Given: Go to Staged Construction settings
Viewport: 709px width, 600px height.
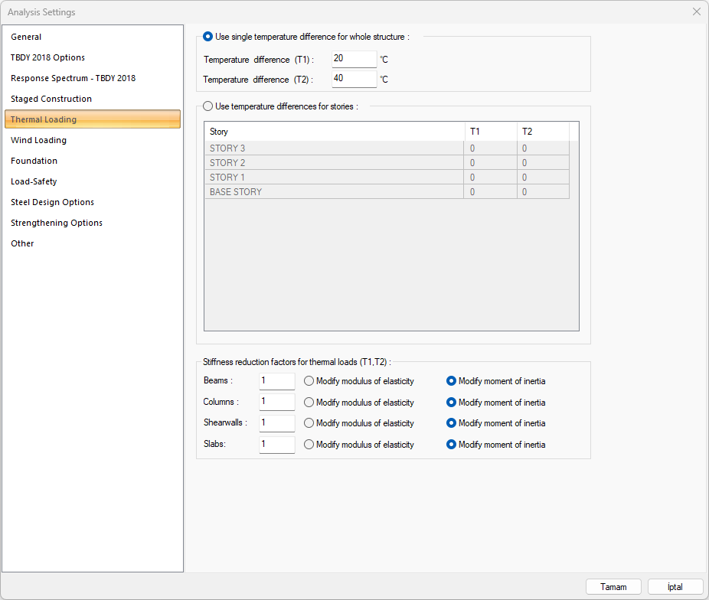Looking at the screenshot, I should coord(51,99).
